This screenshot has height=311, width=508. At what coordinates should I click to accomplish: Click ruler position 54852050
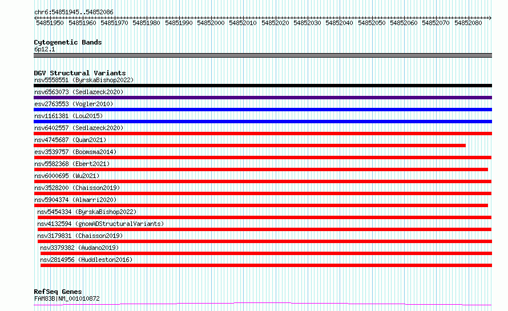pyautogui.click(x=372, y=23)
